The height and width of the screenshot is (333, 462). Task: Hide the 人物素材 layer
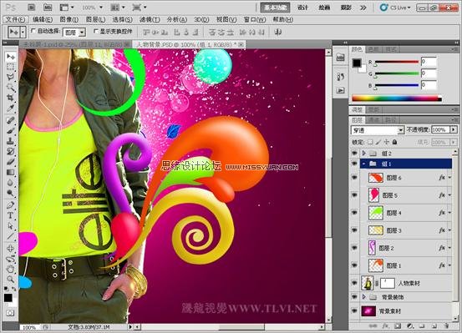click(x=354, y=283)
